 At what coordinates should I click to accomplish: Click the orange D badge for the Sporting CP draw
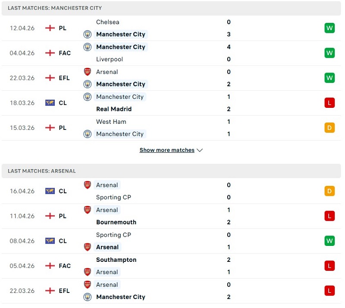click(329, 191)
